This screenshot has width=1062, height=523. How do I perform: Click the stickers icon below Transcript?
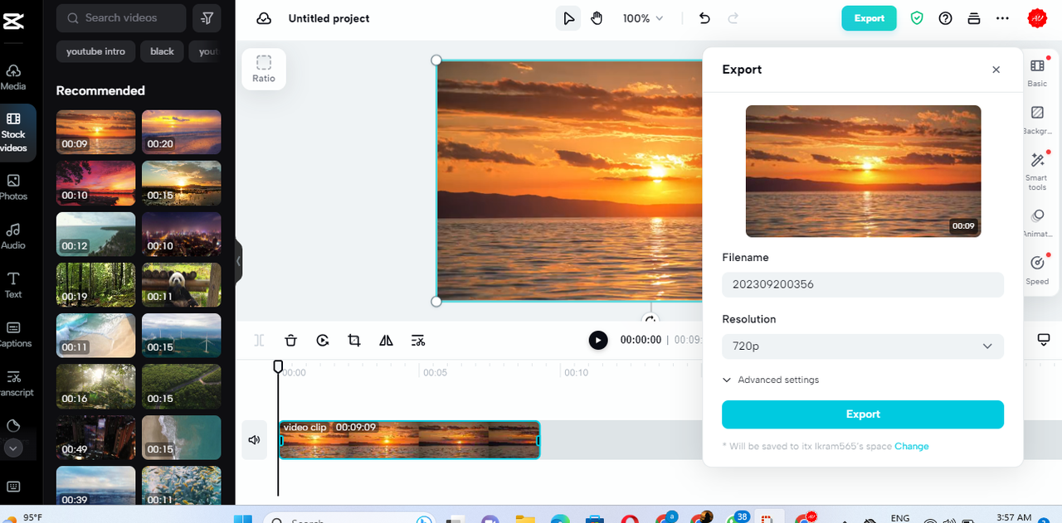13,425
